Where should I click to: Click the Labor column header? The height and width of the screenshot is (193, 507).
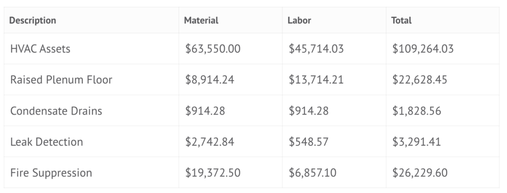coord(299,20)
